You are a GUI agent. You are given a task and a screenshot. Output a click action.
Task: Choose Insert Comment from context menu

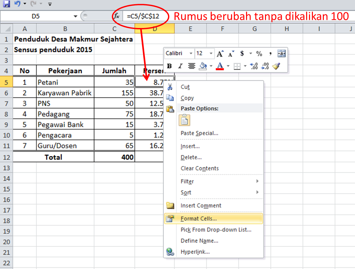click(214, 206)
